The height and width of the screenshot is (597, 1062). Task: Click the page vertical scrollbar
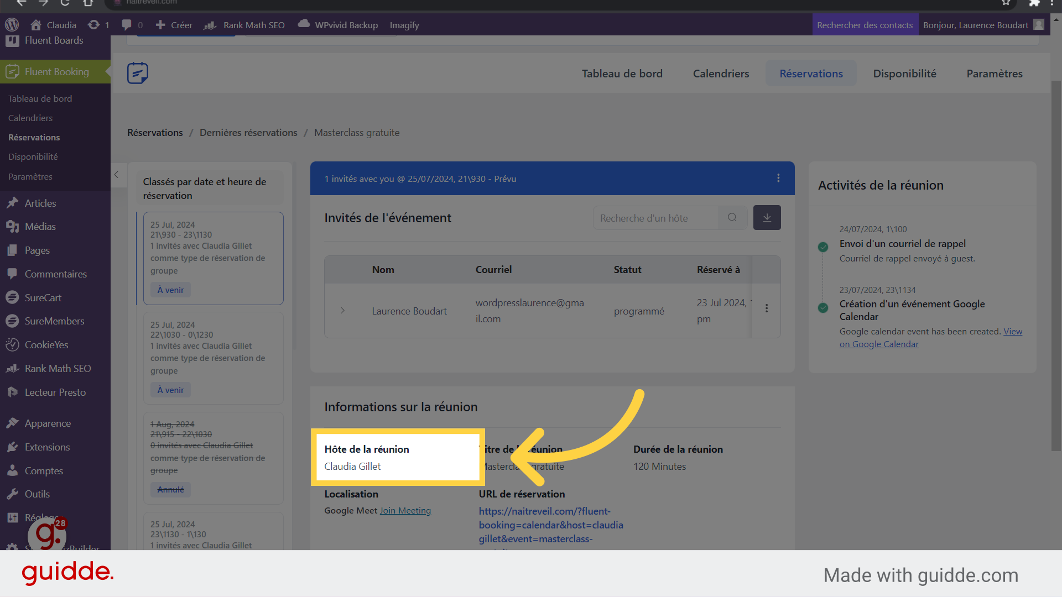[1056, 265]
